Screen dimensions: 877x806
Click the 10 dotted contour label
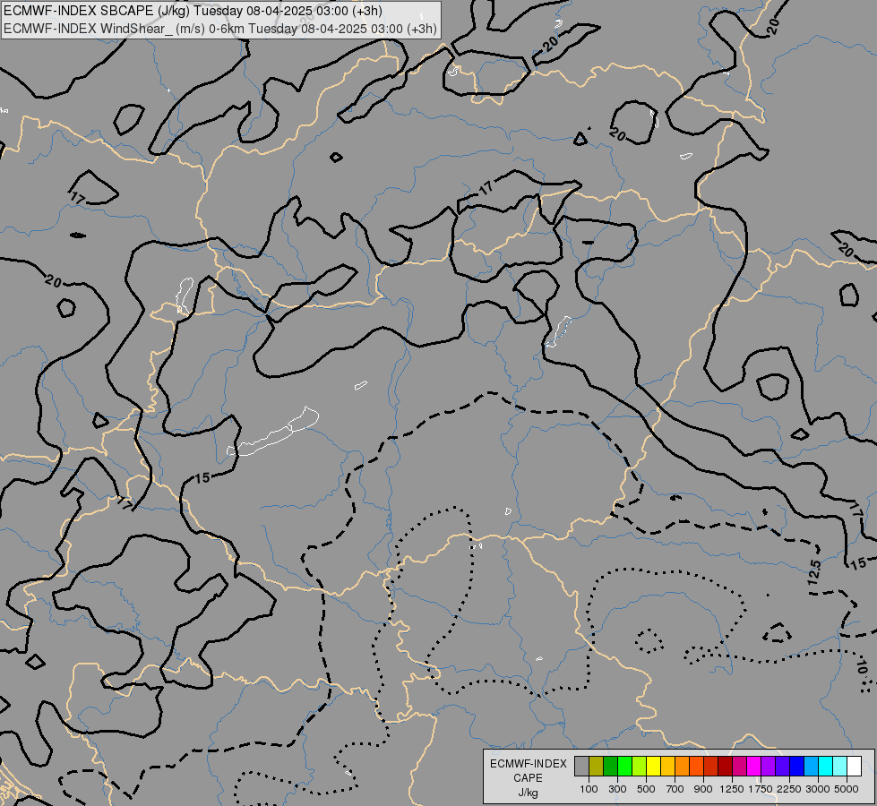point(862,668)
